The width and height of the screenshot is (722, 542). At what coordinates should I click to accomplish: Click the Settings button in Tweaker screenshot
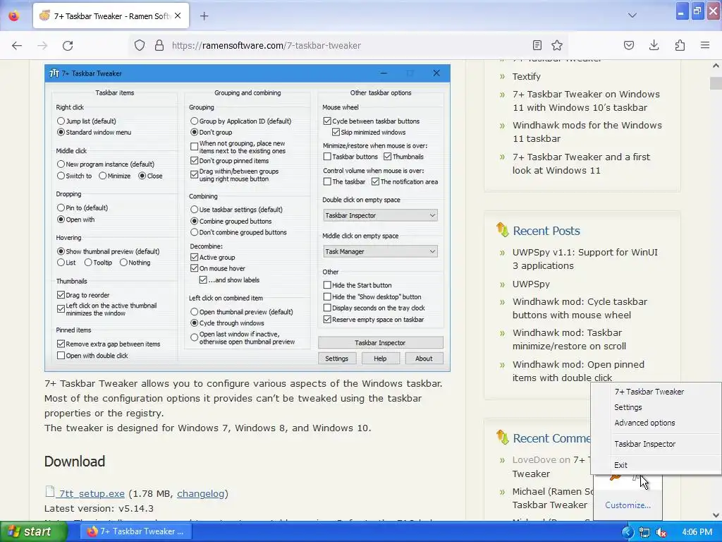336,359
